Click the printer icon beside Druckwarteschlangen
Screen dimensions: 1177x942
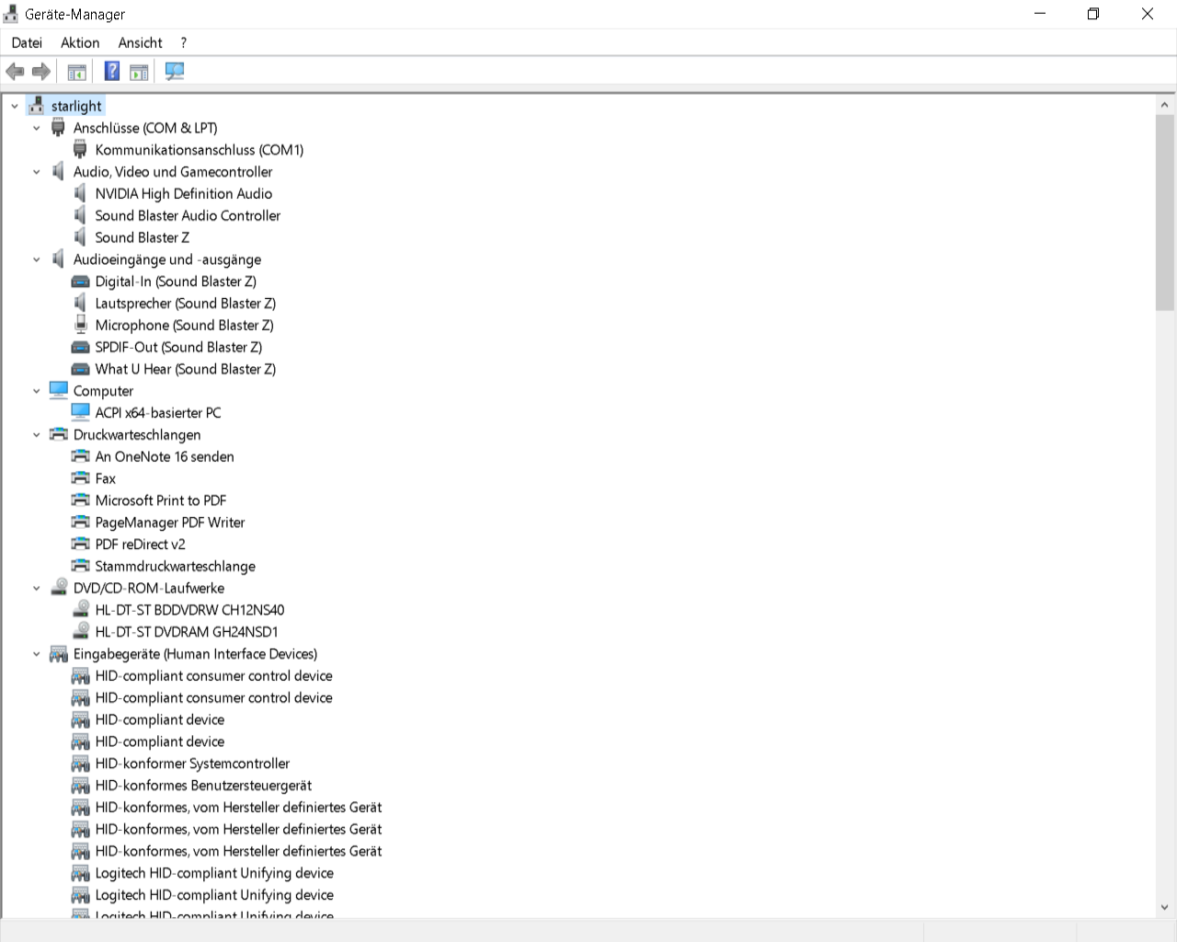(x=58, y=435)
